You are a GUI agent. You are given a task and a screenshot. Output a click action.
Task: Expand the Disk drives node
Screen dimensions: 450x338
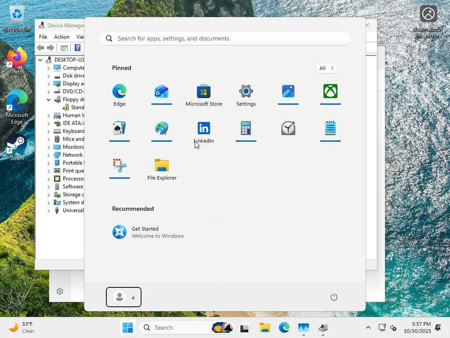[x=48, y=76]
